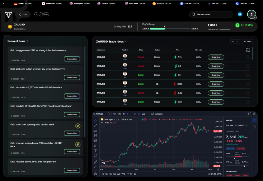Open the Telegram channel icon

(x=240, y=14)
